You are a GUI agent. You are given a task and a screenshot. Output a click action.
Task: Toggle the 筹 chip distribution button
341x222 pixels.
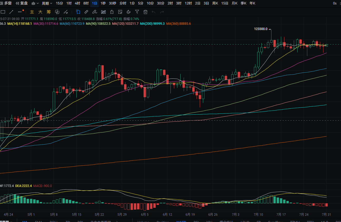48,12
